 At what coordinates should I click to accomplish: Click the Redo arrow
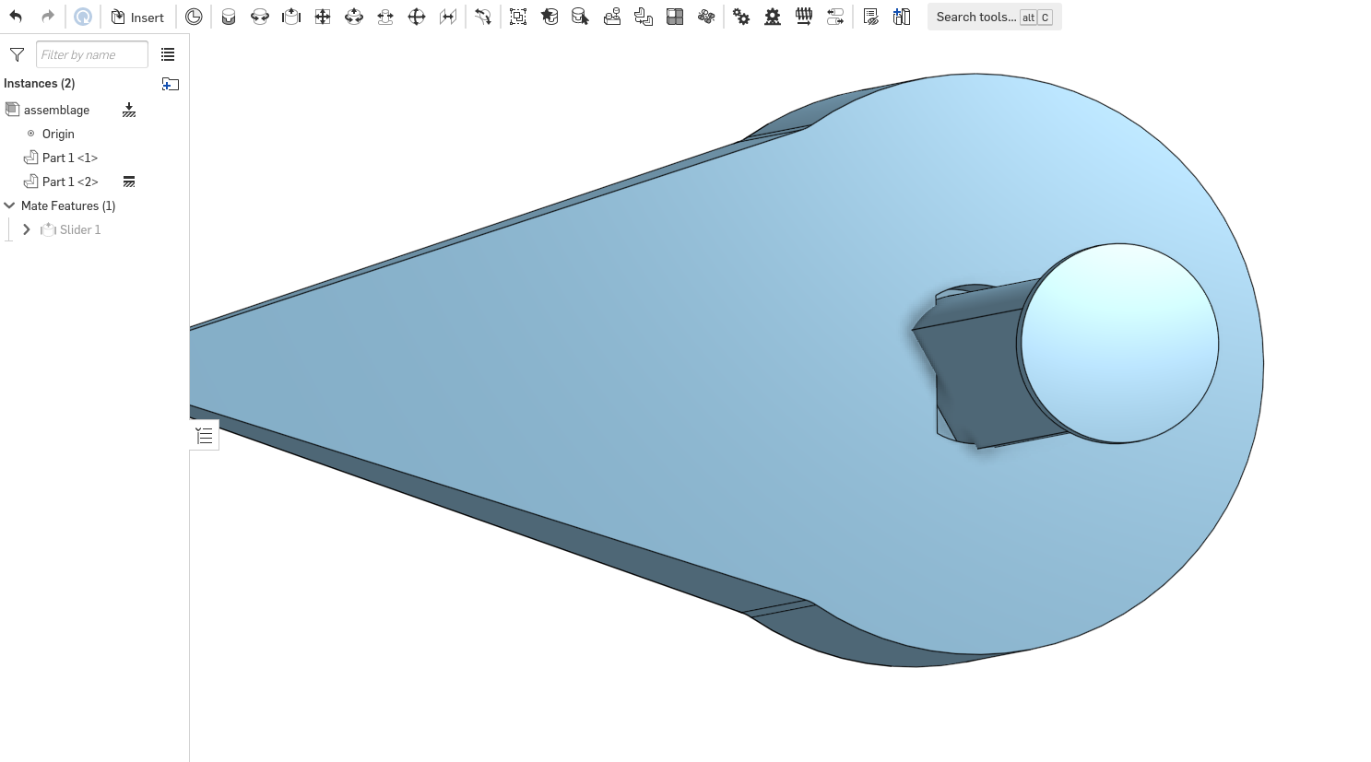48,17
